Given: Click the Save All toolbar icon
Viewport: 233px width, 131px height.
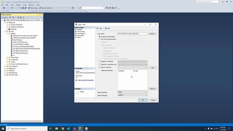Looking at the screenshot, I should [25, 8].
